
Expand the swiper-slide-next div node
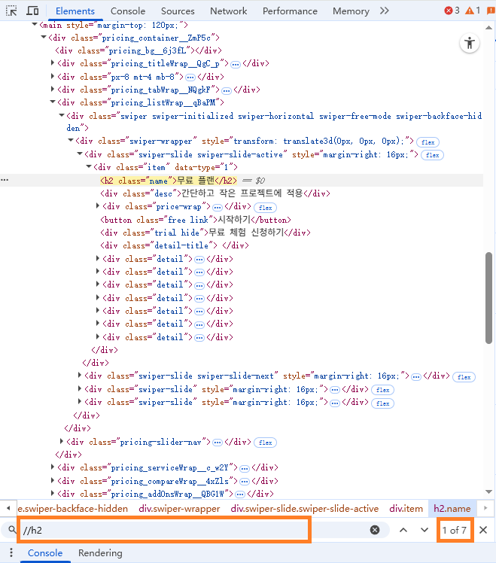81,376
